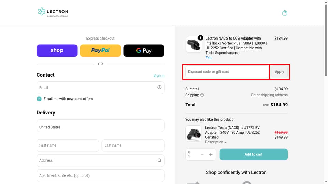Open the United States country dropdown
Screen dimensions: 328x184
pos(100,126)
